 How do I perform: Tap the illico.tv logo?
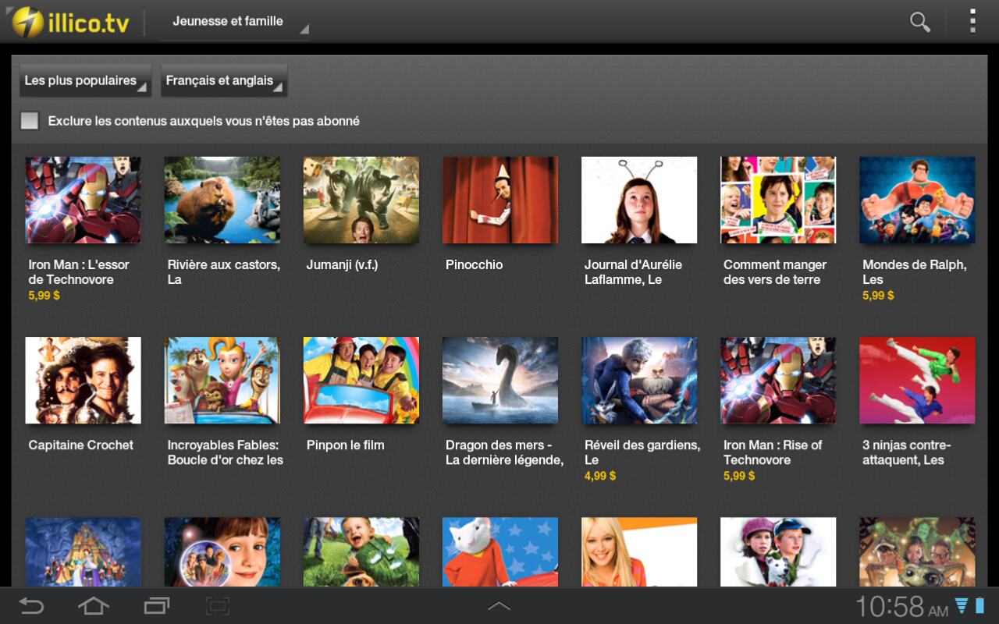click(x=71, y=22)
